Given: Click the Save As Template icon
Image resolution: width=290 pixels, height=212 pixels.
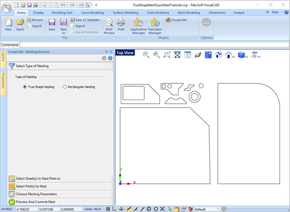Looking at the screenshot, I should point(72,20).
